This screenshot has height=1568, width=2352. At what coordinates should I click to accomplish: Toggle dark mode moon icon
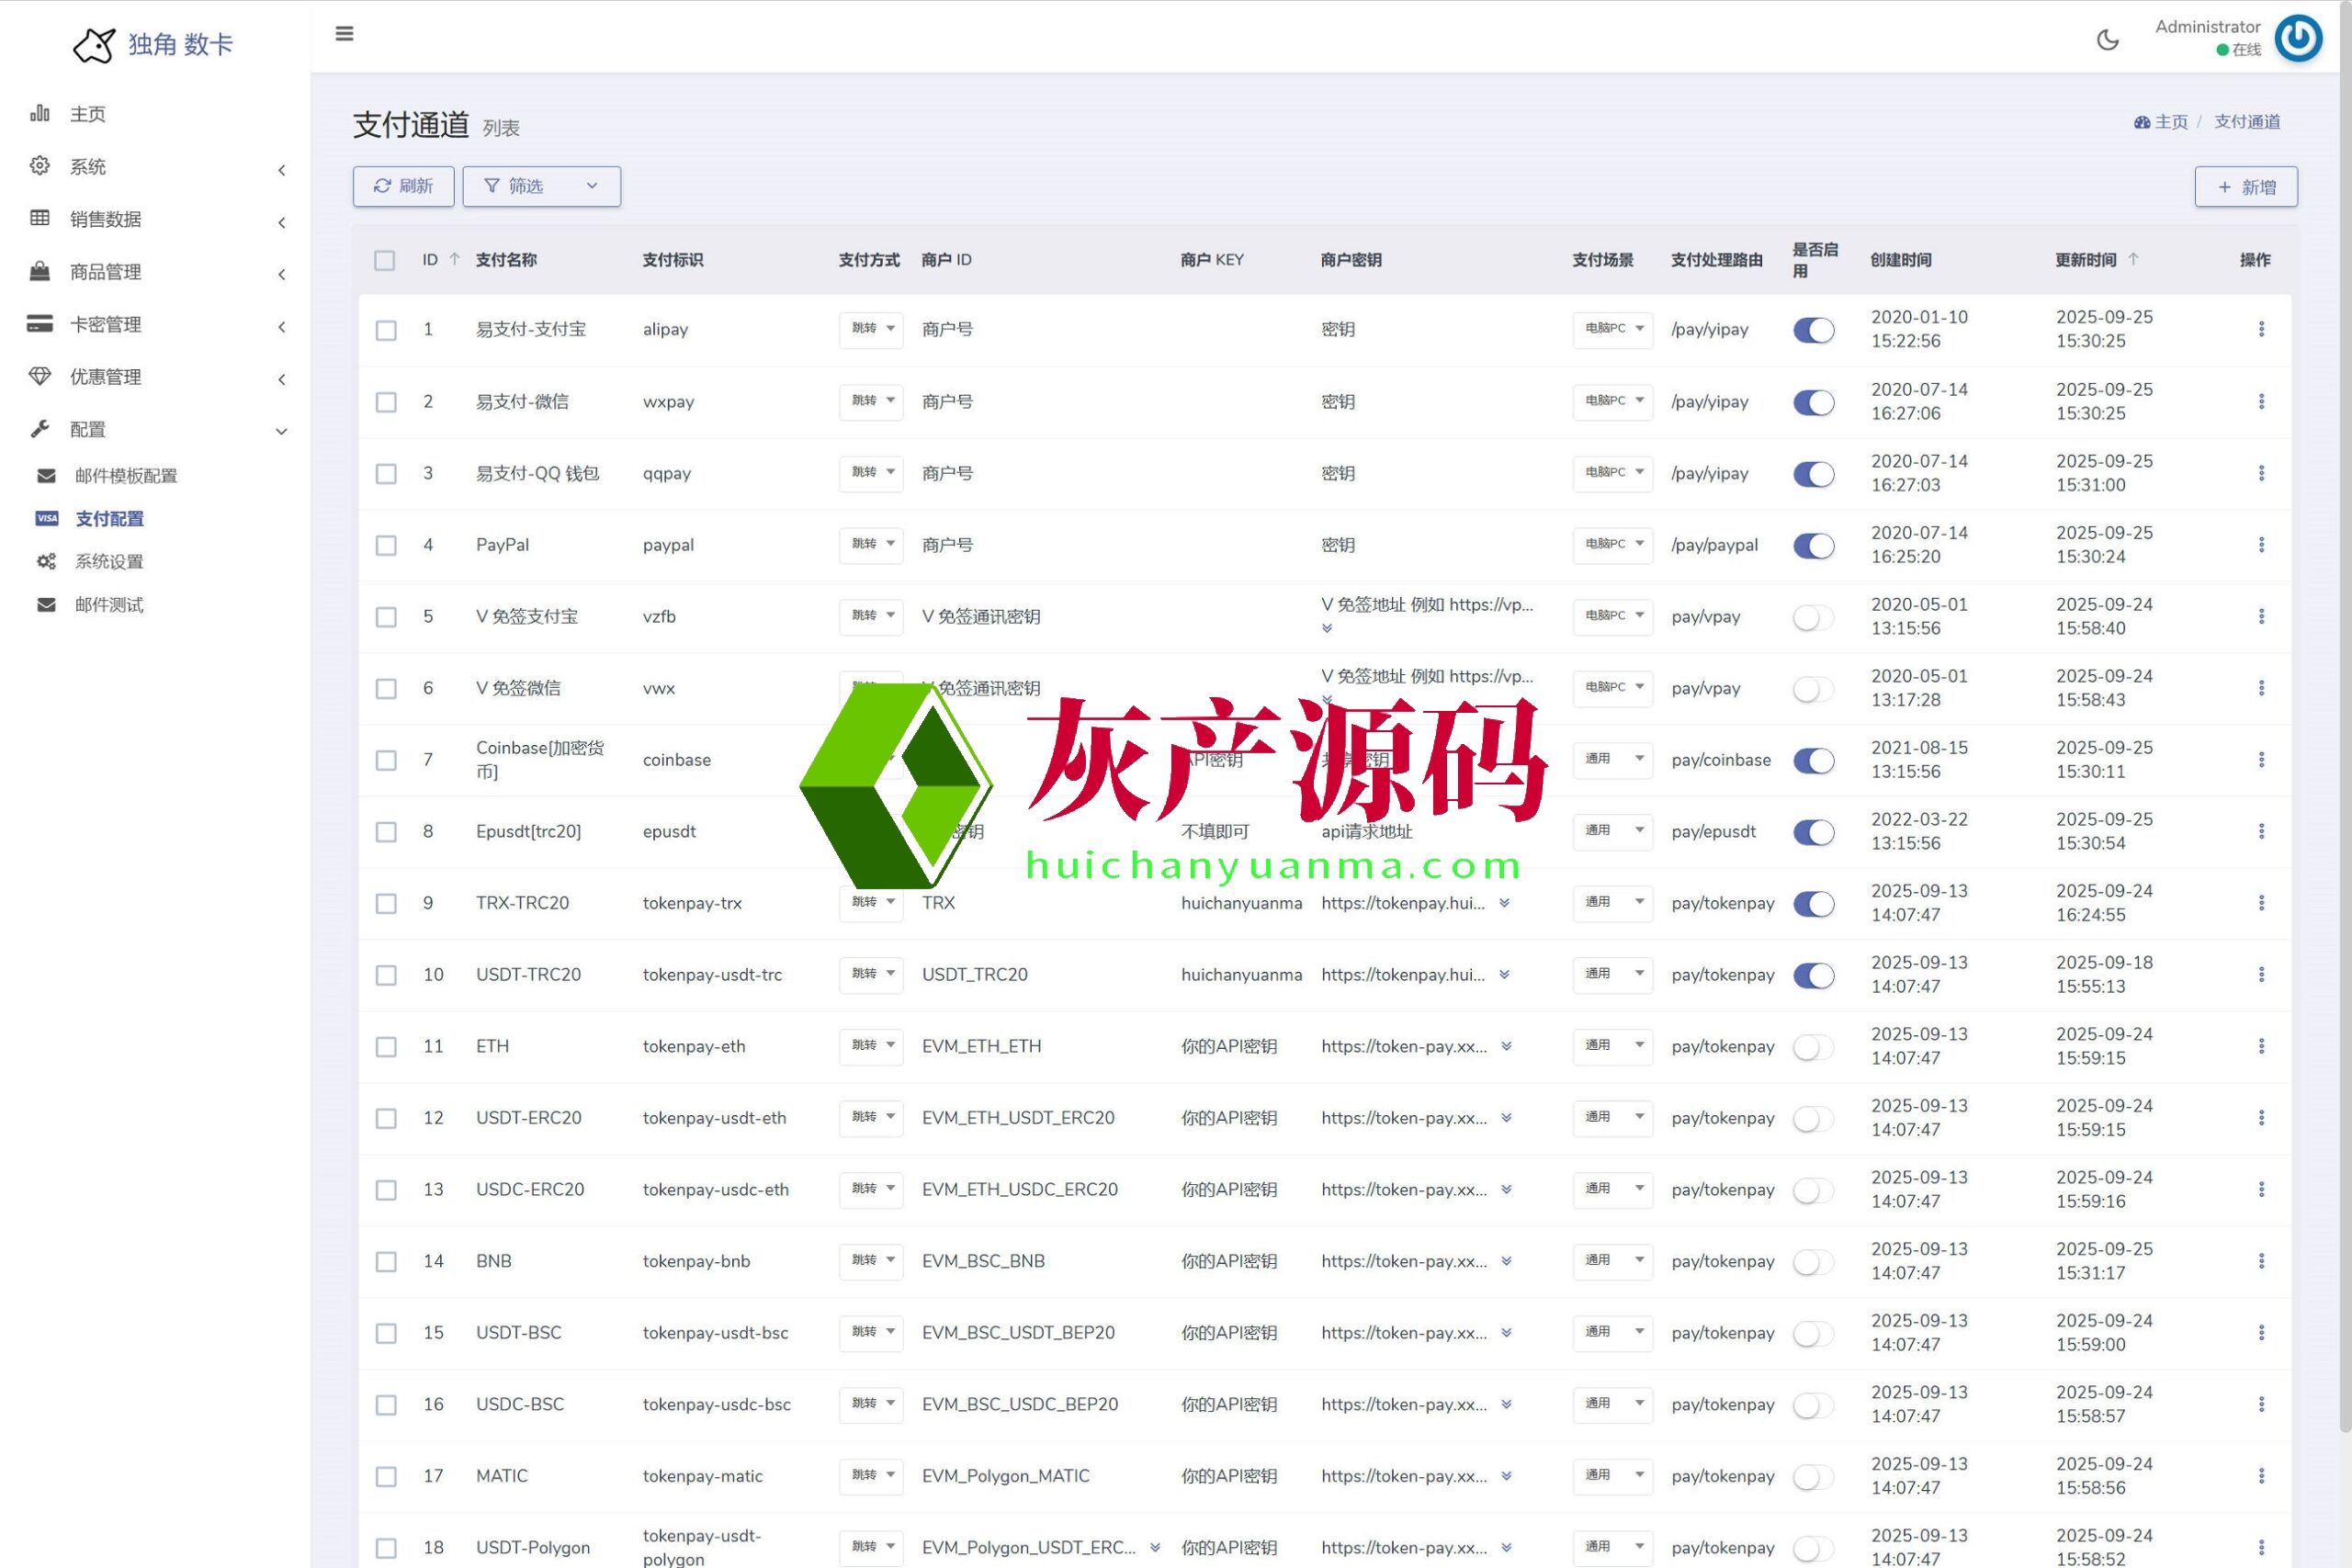[2107, 40]
